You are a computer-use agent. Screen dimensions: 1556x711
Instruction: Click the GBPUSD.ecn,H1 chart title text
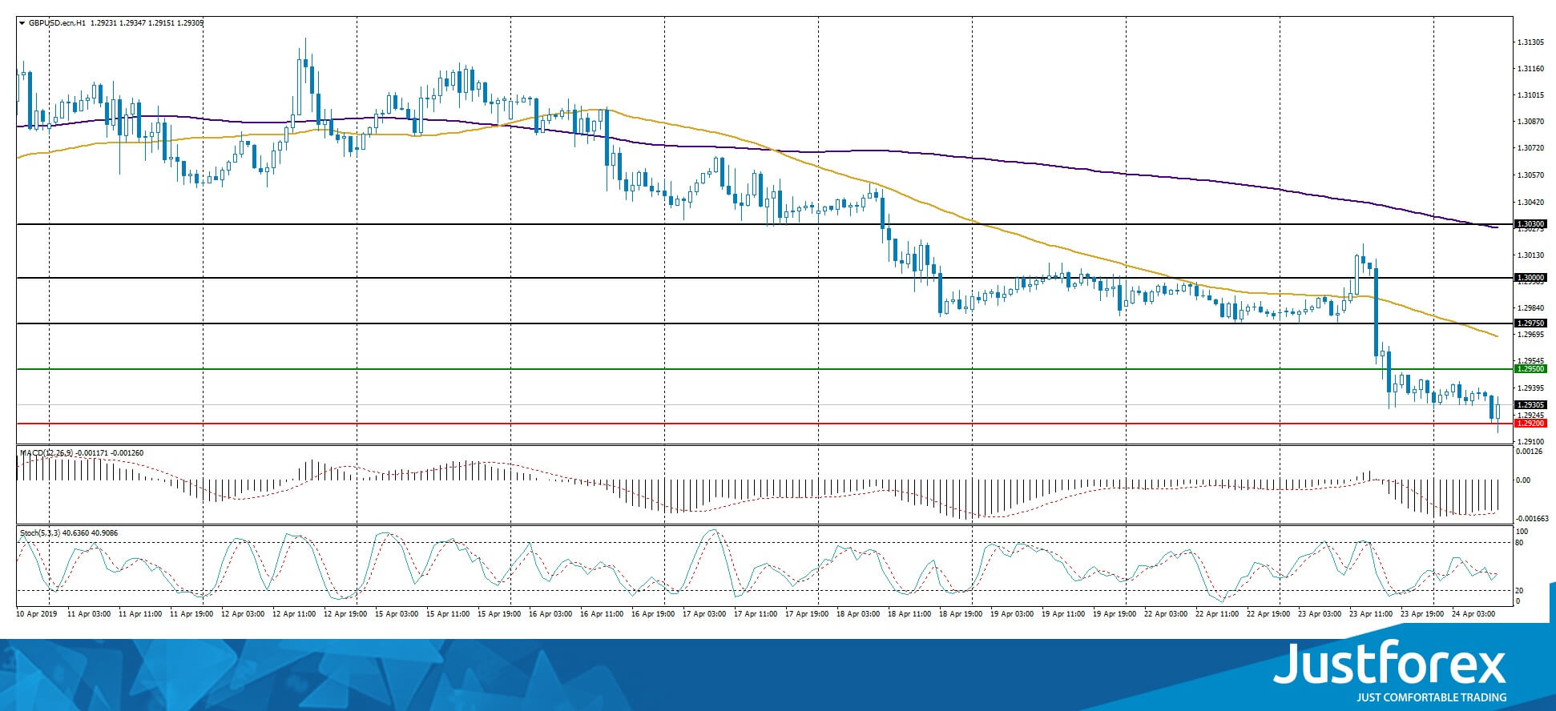(58, 23)
